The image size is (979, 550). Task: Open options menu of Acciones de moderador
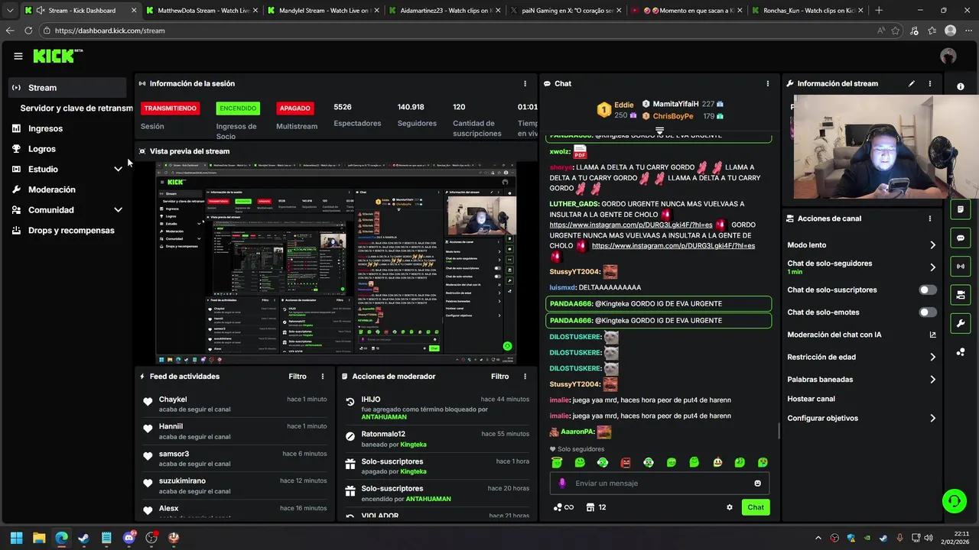click(x=525, y=377)
